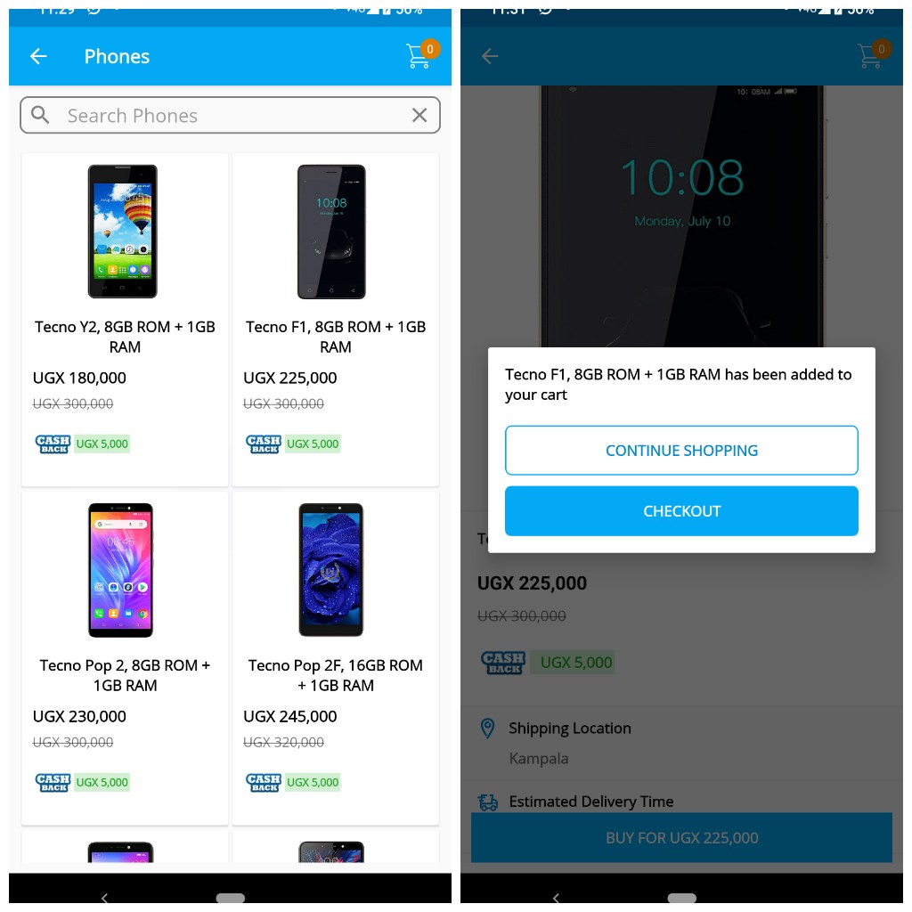This screenshot has height=912, width=912.
Task: Click the Tecno Pop 2 product title
Action: pos(125,675)
